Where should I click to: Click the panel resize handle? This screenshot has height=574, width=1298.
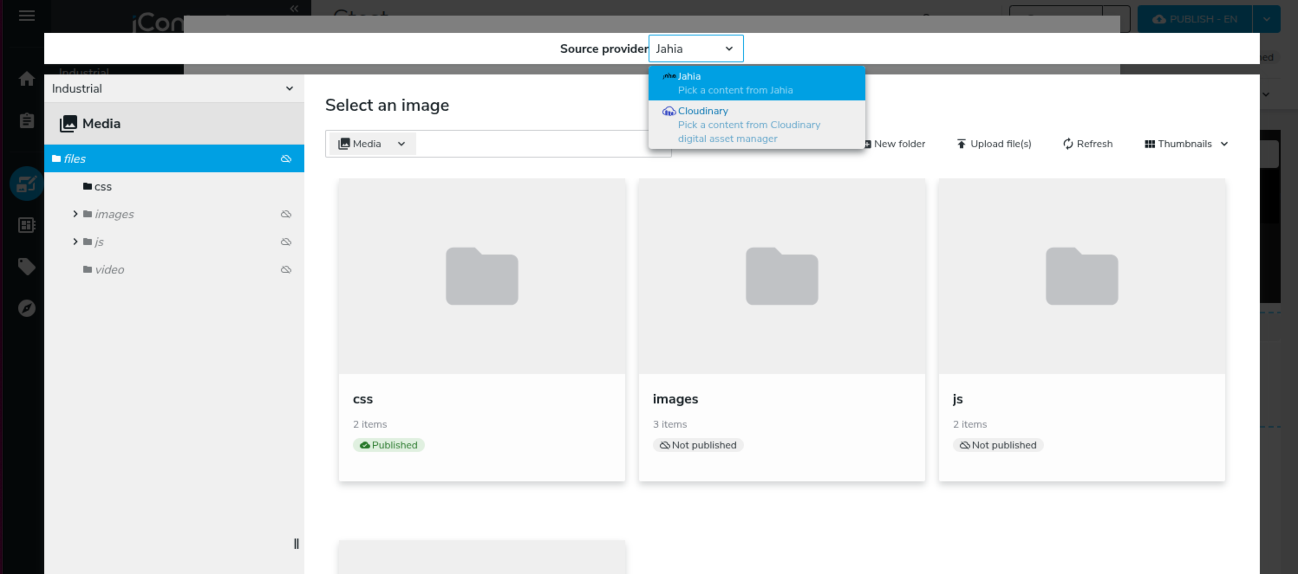(x=296, y=543)
